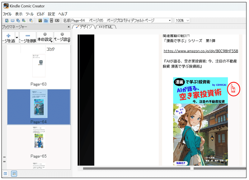Open the ページ設定 dropdown button
Screen dimensions: 249x180
click(x=62, y=37)
